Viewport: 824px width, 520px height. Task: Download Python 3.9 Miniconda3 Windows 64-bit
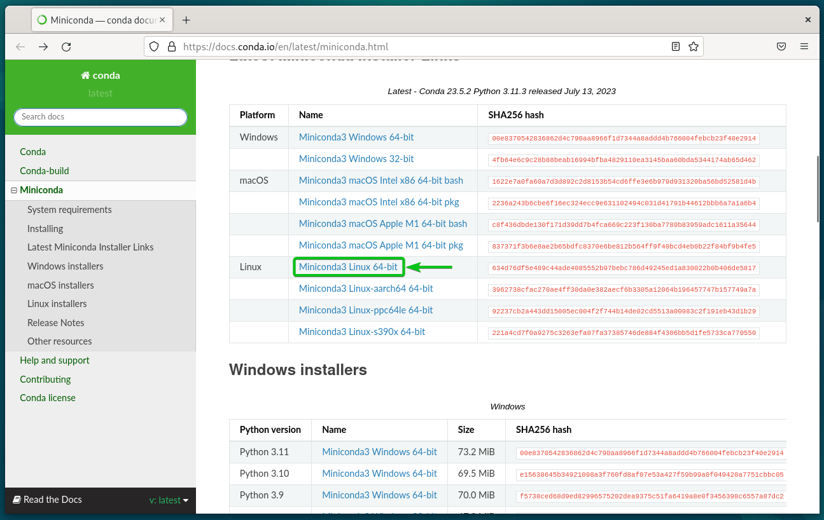(380, 495)
